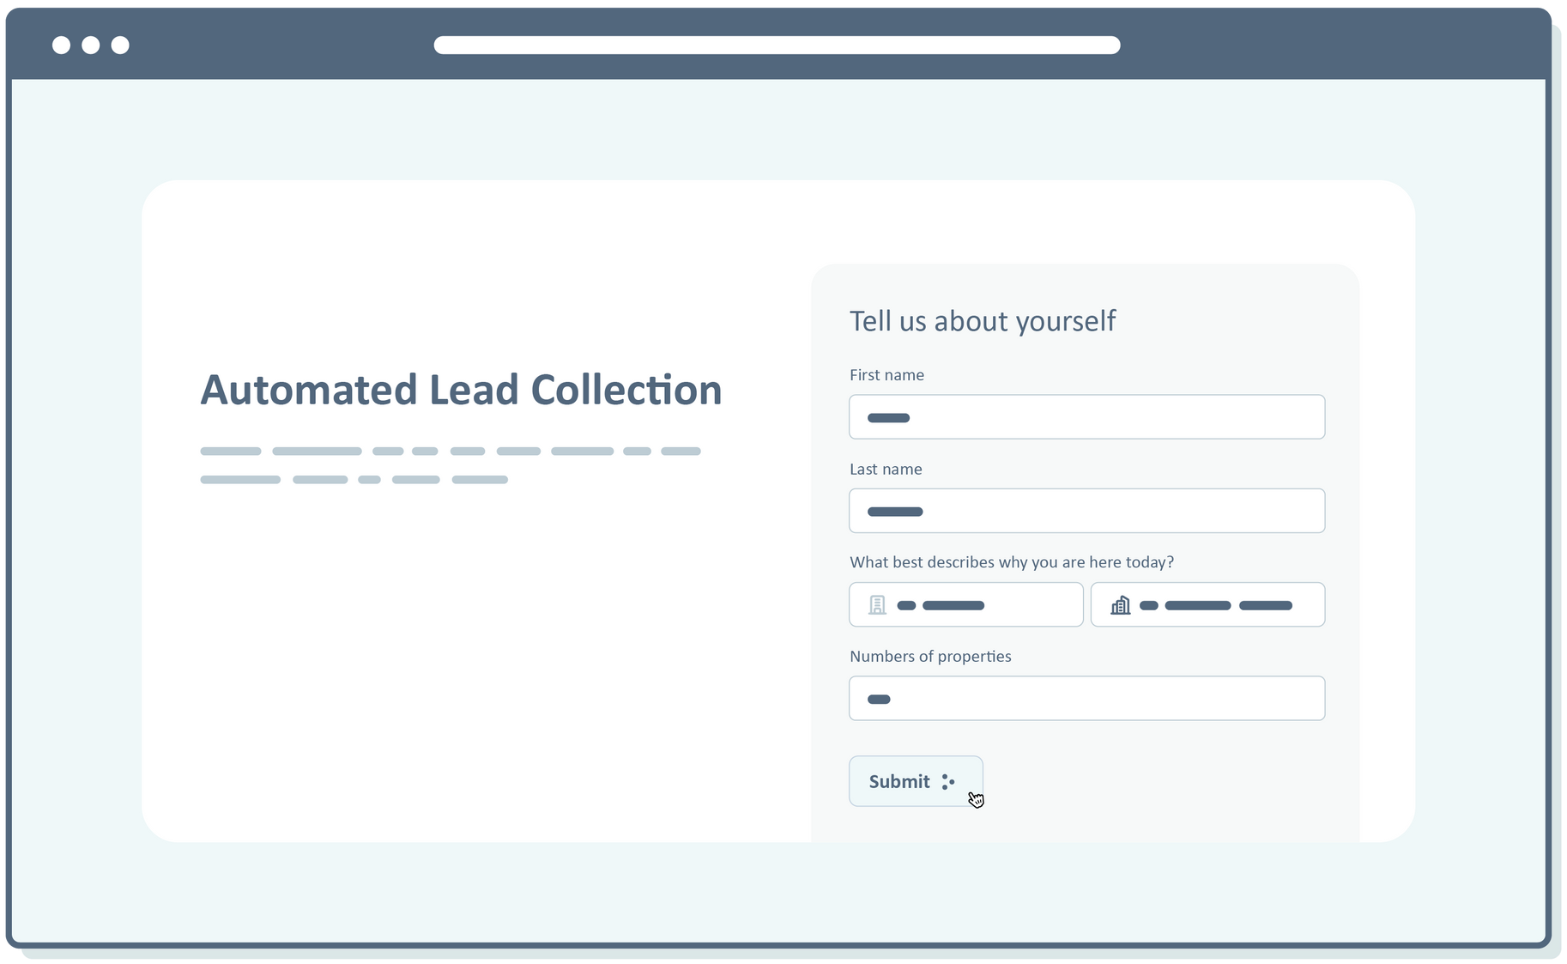Click the small office building icon

click(876, 604)
